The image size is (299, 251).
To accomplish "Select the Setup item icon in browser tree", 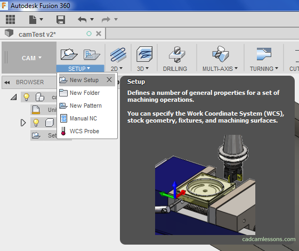I will 36,135.
